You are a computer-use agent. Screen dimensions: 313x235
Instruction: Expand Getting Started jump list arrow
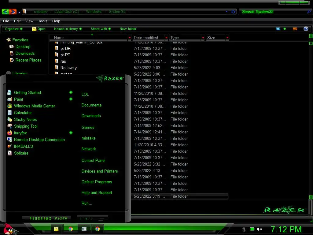71,92
